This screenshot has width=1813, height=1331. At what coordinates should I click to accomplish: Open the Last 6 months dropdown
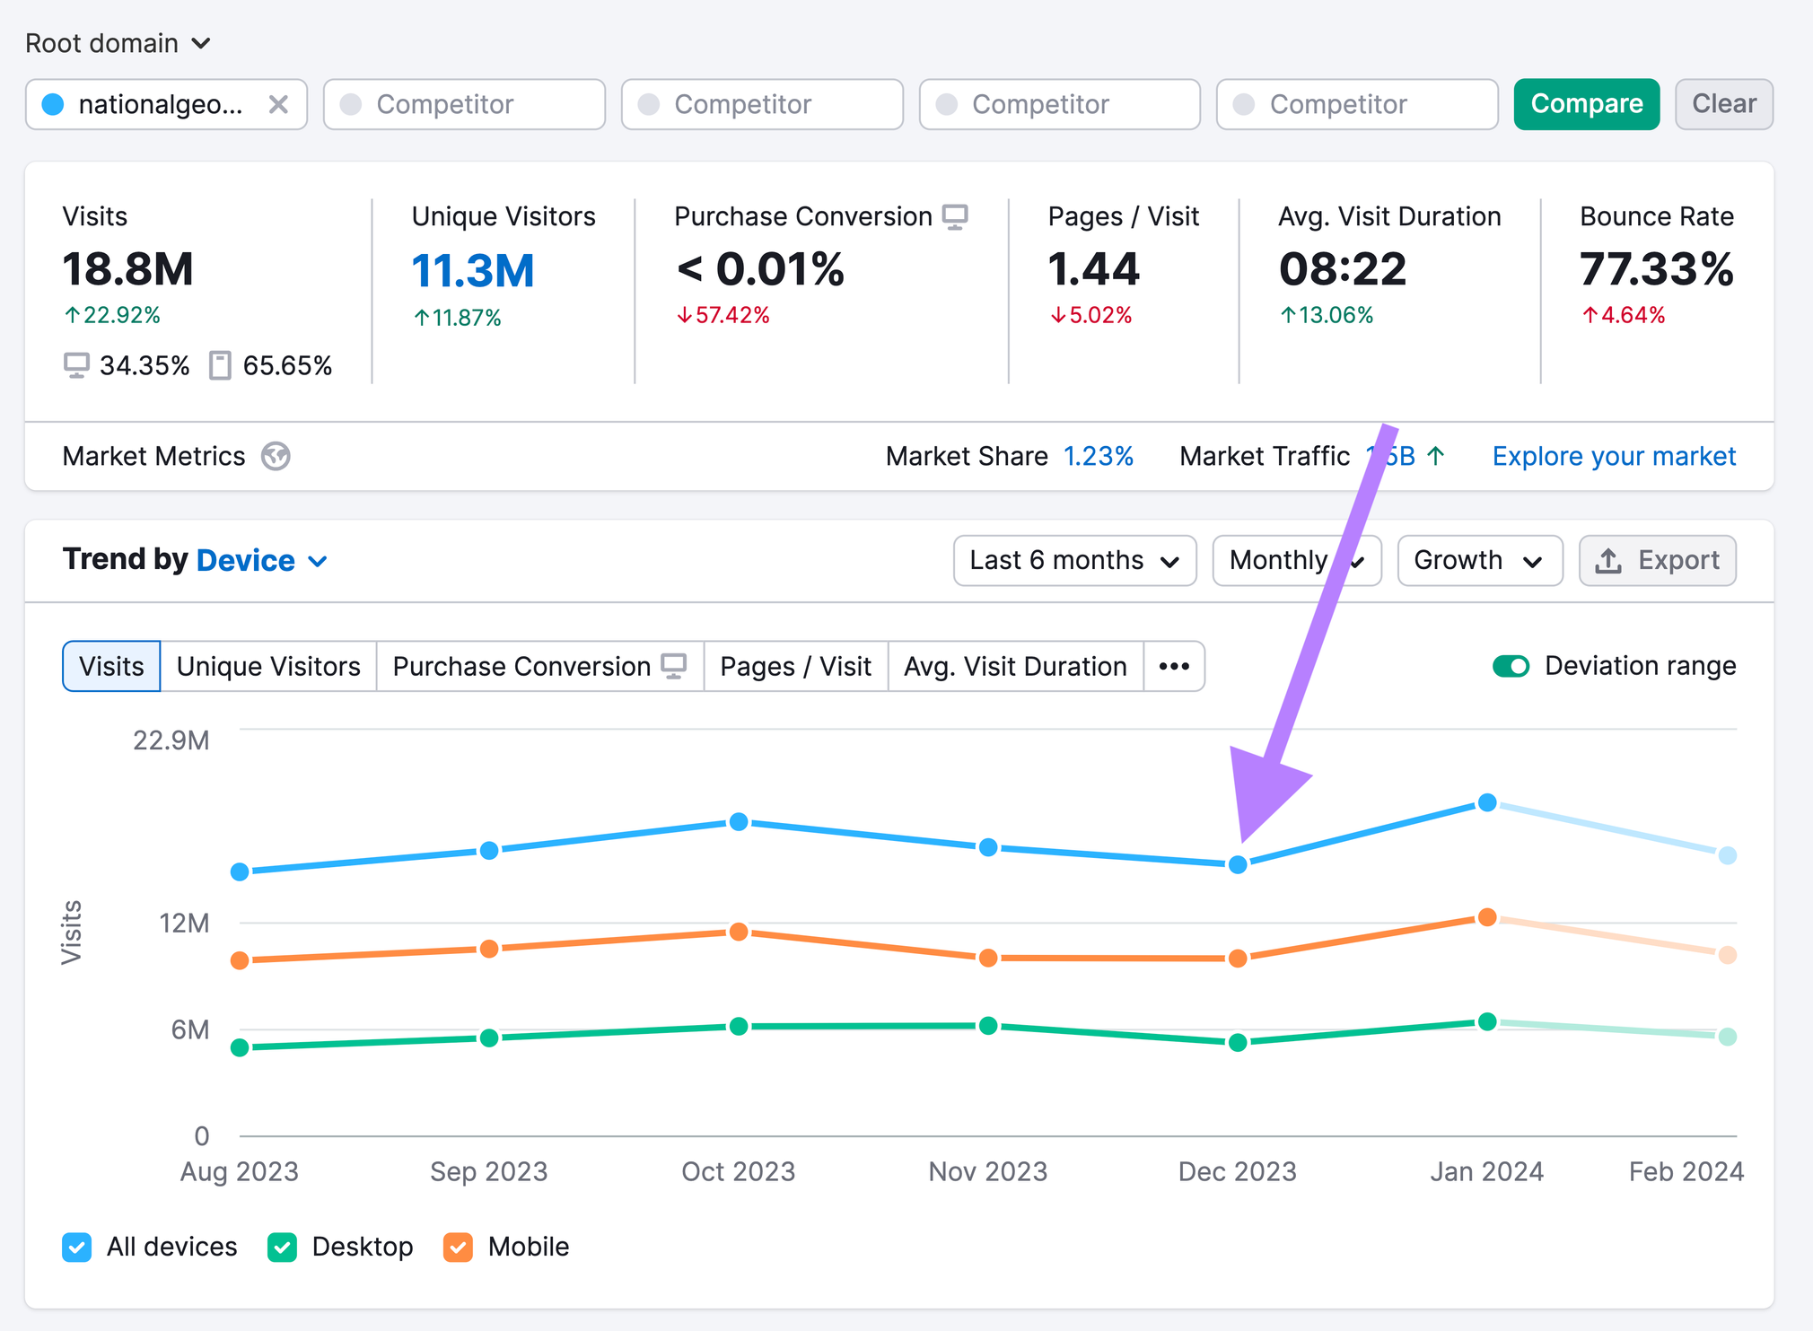coord(1073,561)
